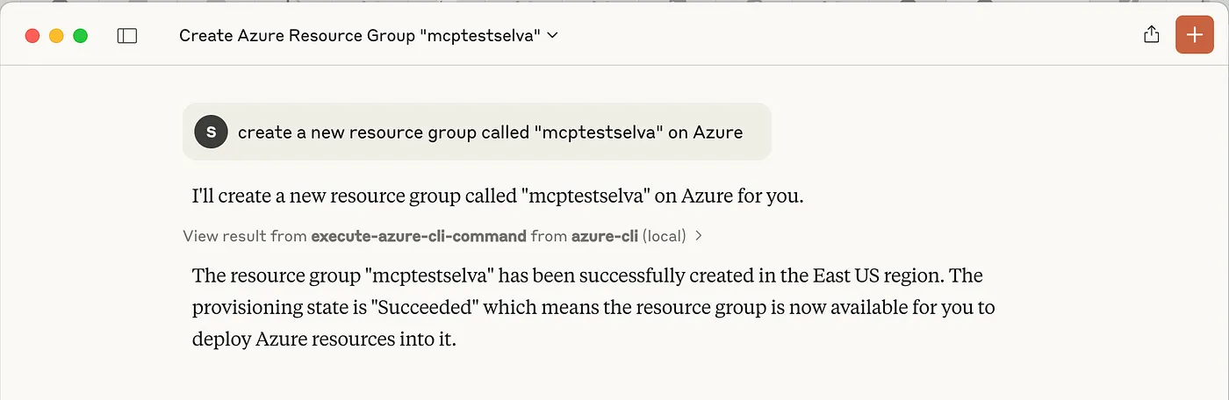The width and height of the screenshot is (1229, 400).
Task: Click the share conversation icon
Action: click(x=1152, y=35)
